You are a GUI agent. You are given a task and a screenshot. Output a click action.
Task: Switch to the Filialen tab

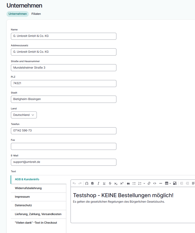(36, 14)
